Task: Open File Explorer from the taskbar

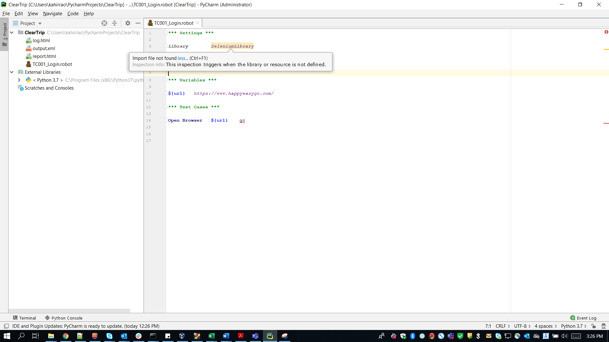Action: point(51,336)
